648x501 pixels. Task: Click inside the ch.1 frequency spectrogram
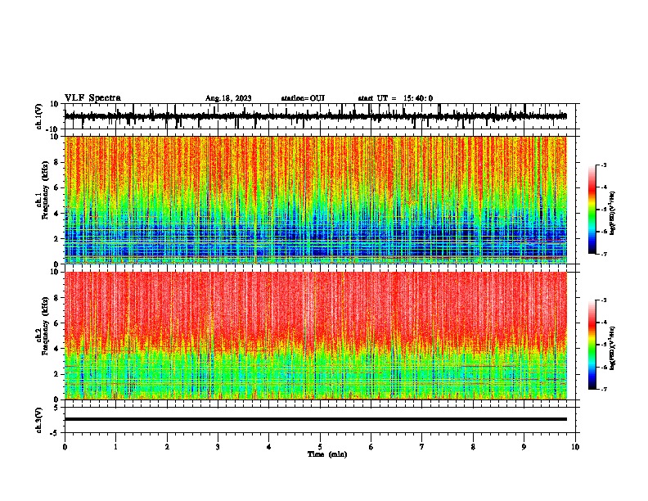tap(316, 200)
